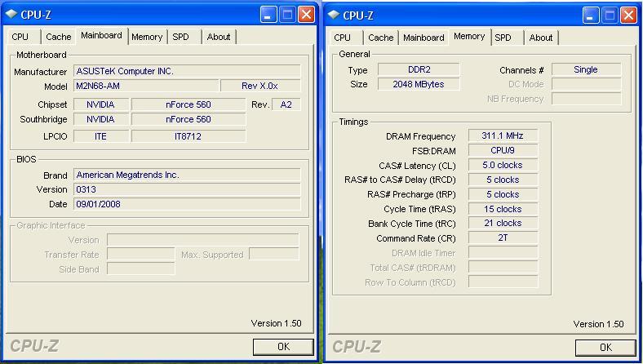Screen dimensions: 643x364
Task: Switch to Memory tab in left CPU-Z window
Action: (x=147, y=37)
